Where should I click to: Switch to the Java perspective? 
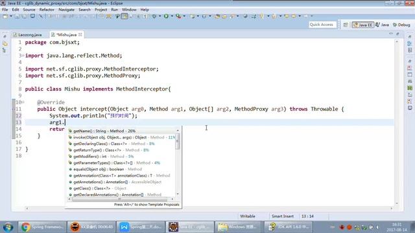[x=382, y=25]
